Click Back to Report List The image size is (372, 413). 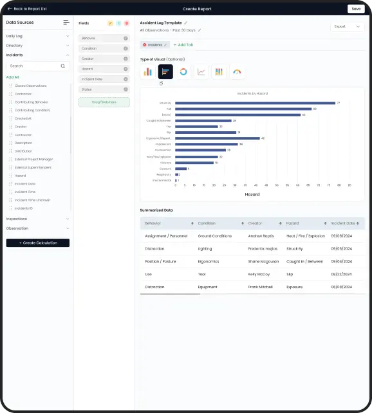[30, 9]
